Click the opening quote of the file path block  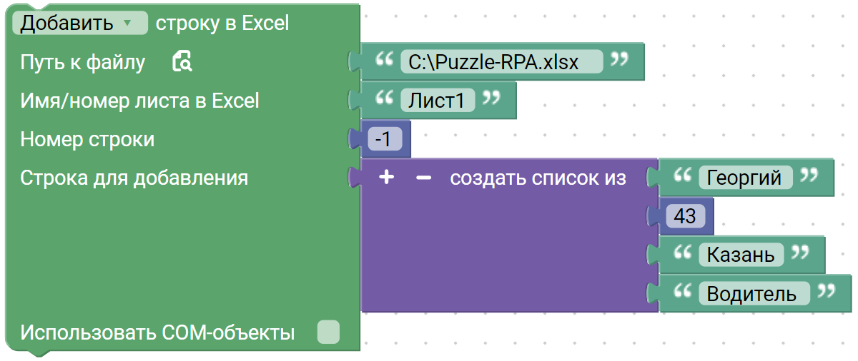click(x=385, y=59)
